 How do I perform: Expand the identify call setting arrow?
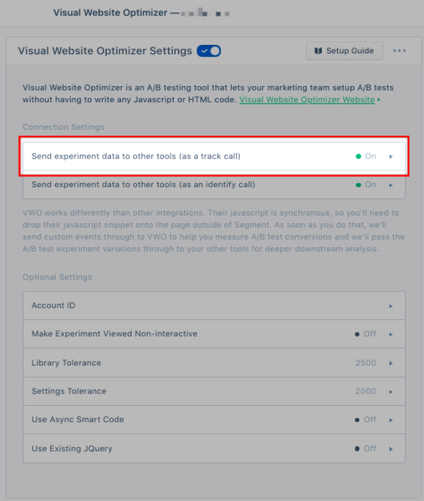point(391,185)
